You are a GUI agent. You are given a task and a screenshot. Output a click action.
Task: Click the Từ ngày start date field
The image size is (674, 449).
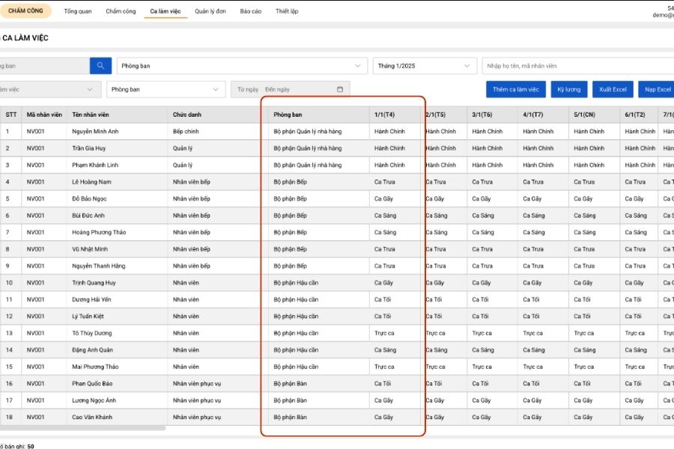pos(248,89)
